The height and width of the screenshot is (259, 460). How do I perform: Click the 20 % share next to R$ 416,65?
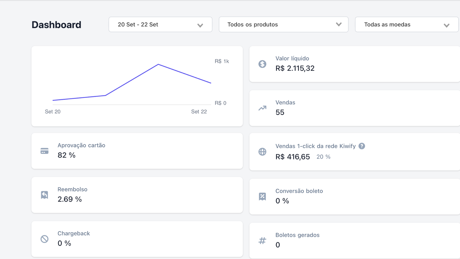point(323,157)
